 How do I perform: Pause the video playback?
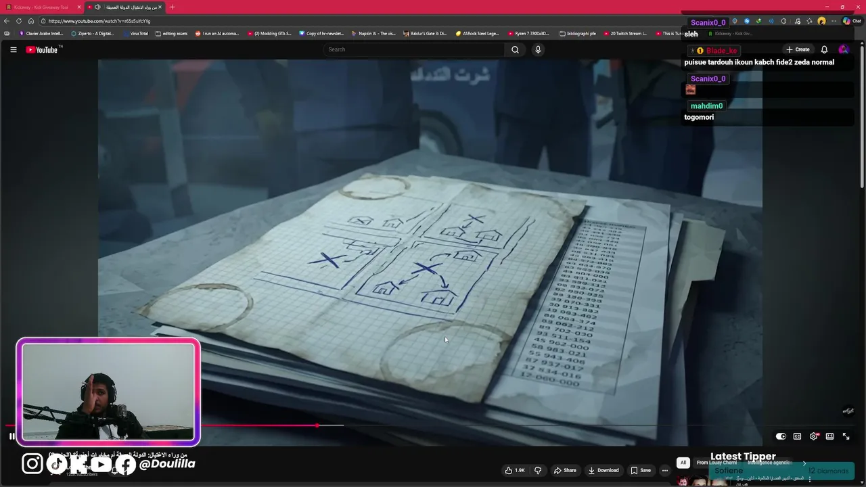(x=12, y=436)
